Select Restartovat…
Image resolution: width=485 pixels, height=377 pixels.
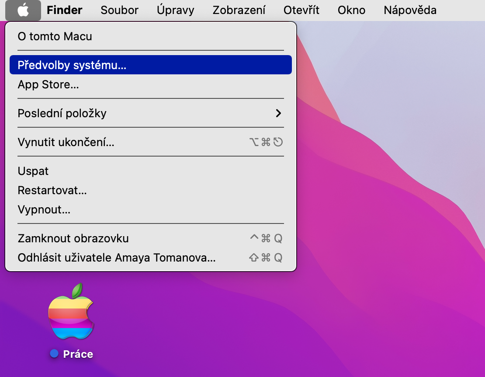coord(151,190)
